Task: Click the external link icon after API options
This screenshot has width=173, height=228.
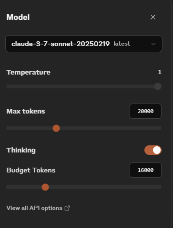Action: point(67,208)
